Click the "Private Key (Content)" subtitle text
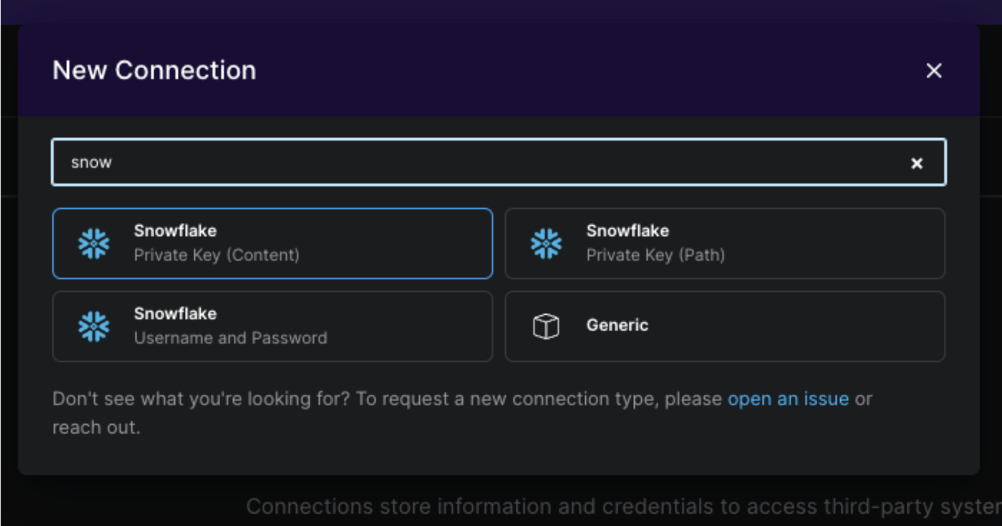 [x=216, y=255]
